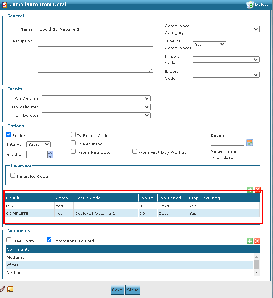273x298 pixels.
Task: Add a comment using green plus icon
Action: [250, 241]
